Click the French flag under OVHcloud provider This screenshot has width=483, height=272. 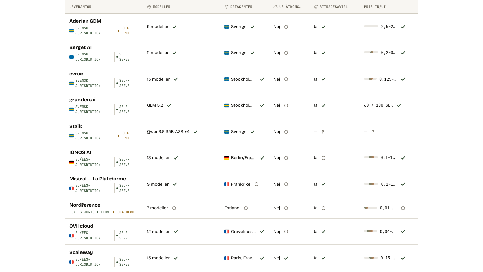71,236
